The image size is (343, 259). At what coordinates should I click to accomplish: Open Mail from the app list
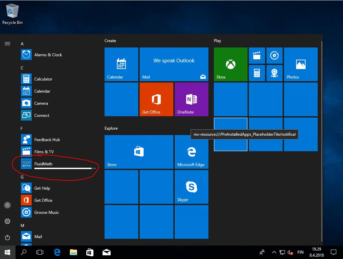(x=58, y=236)
